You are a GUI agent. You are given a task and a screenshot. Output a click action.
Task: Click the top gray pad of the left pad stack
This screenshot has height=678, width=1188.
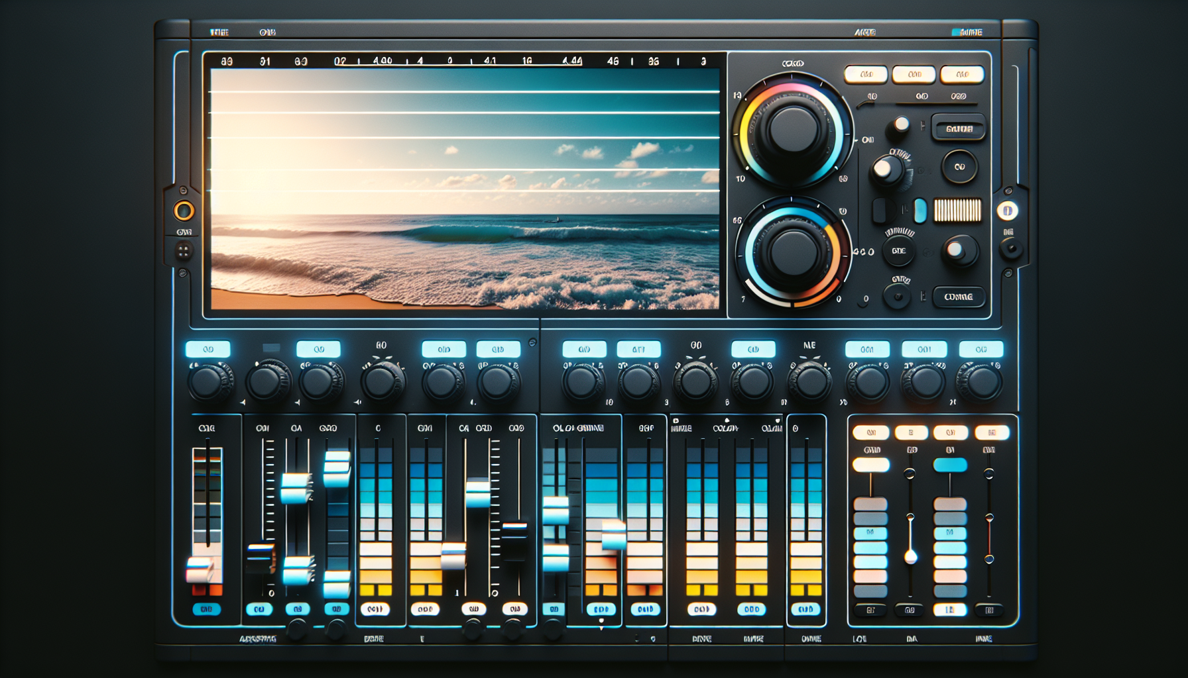pyautogui.click(x=870, y=504)
